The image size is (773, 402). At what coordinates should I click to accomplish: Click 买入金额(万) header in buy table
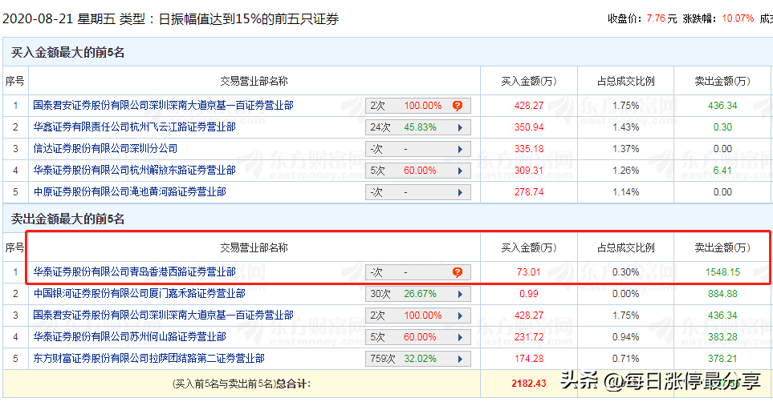[x=528, y=81]
